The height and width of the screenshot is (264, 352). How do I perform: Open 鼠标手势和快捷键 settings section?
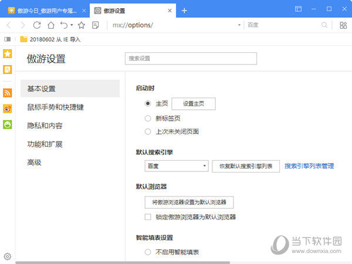click(x=55, y=107)
